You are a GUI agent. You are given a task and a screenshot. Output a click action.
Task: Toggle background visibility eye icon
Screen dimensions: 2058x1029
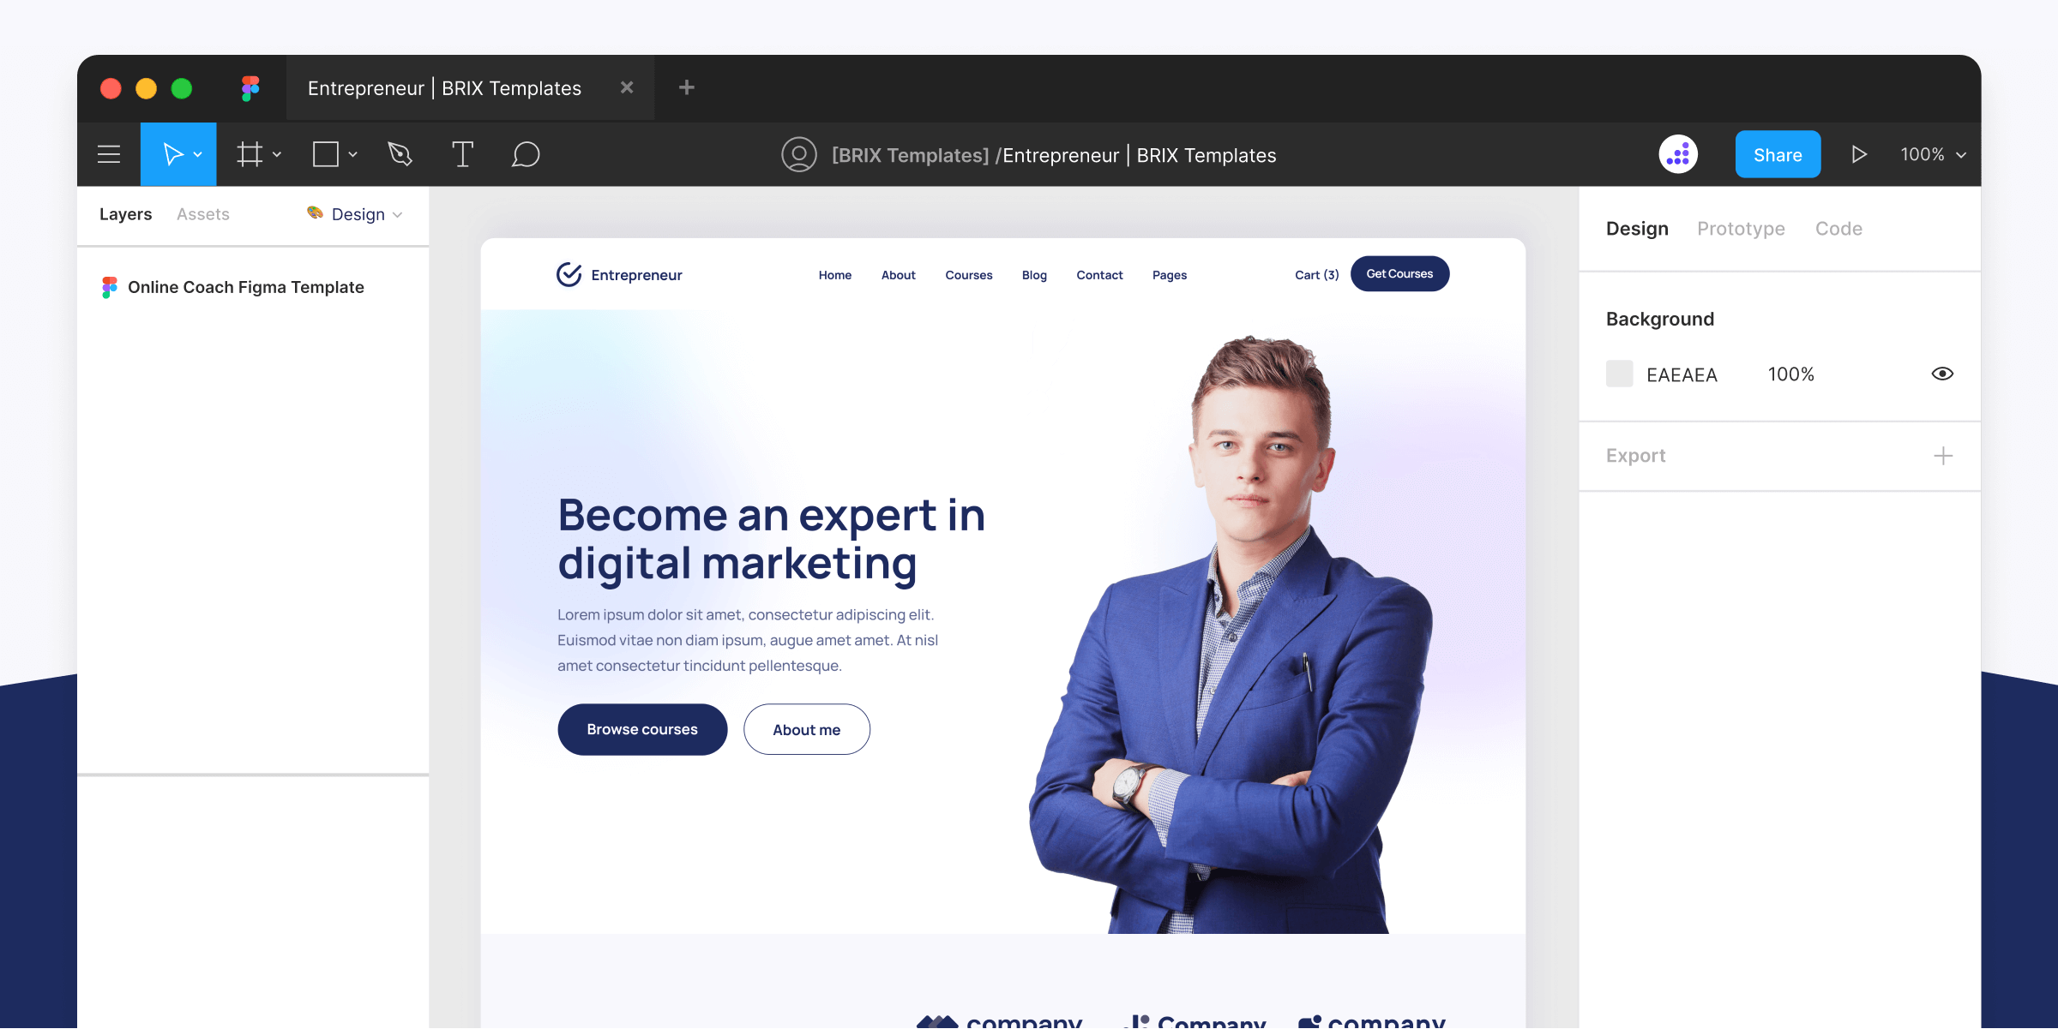click(1942, 373)
